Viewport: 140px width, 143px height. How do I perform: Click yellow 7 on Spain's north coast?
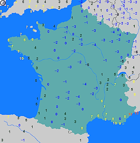[x=8, y=117]
